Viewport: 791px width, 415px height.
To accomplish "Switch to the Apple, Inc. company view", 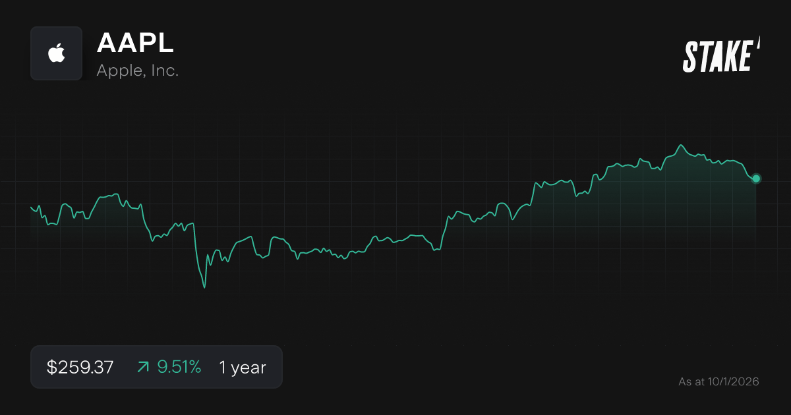I will pyautogui.click(x=137, y=70).
